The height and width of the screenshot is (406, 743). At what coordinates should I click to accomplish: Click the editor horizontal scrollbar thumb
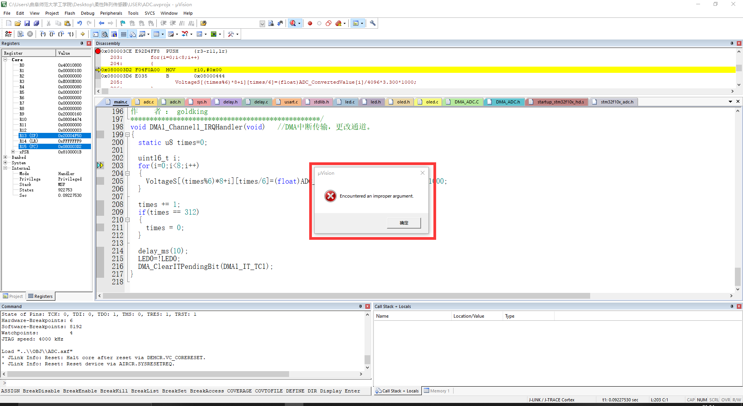[x=346, y=296]
